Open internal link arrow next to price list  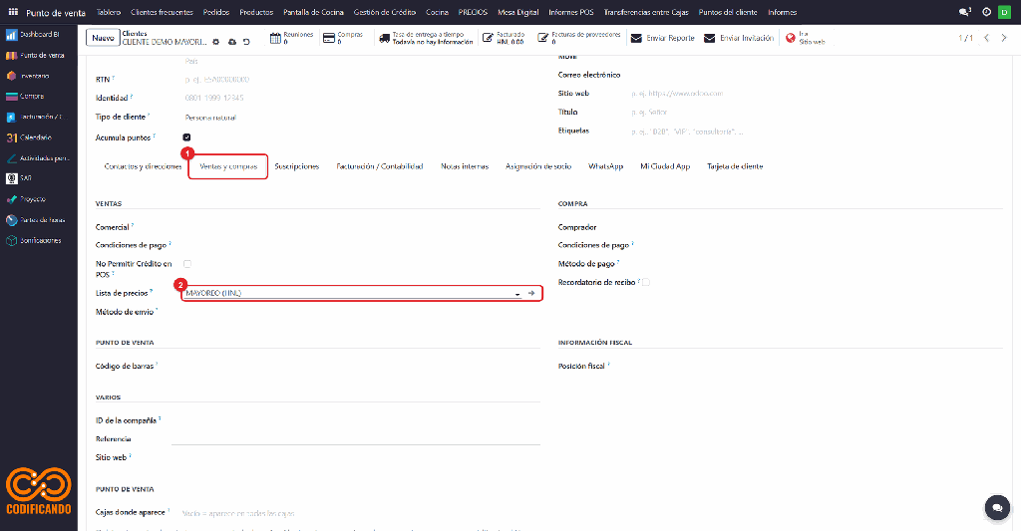pos(532,294)
